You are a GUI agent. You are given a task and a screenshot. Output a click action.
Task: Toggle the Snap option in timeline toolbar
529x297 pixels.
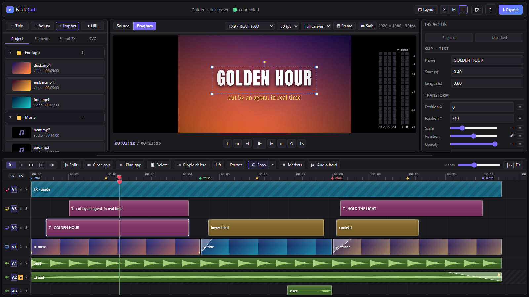pos(259,165)
